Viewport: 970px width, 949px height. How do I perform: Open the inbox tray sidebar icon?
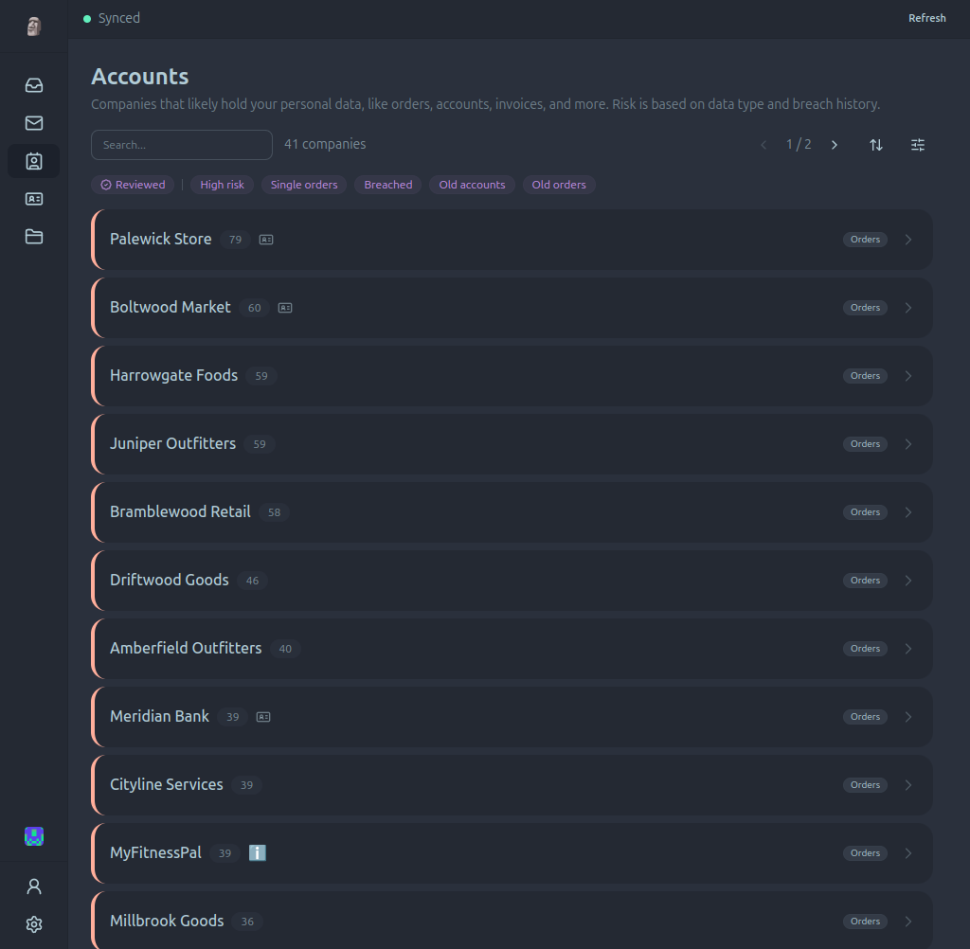pyautogui.click(x=34, y=85)
